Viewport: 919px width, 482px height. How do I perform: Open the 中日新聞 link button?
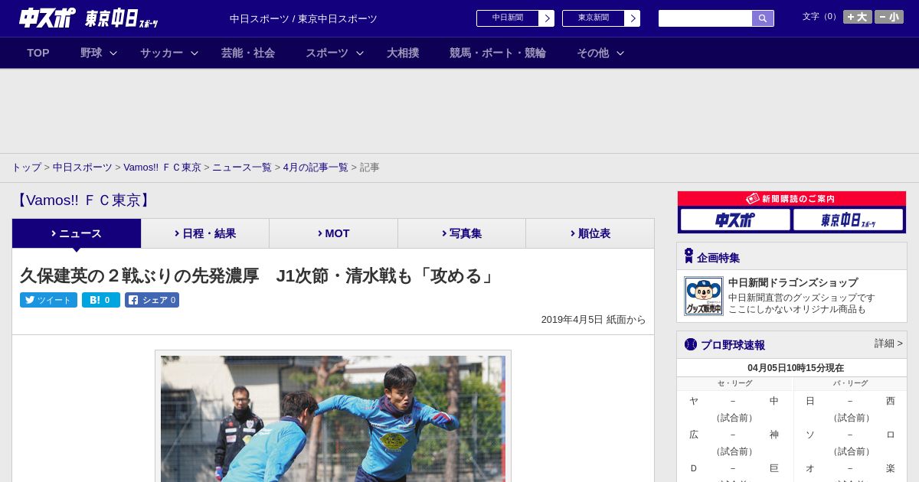[508, 18]
